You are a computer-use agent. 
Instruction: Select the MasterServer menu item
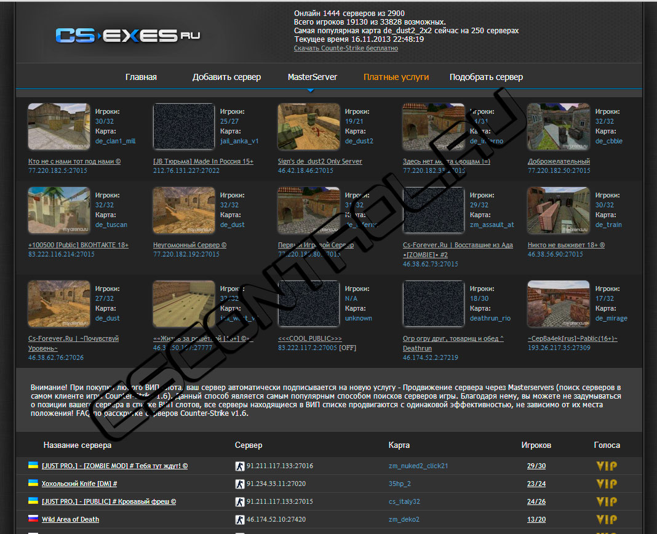(x=312, y=77)
